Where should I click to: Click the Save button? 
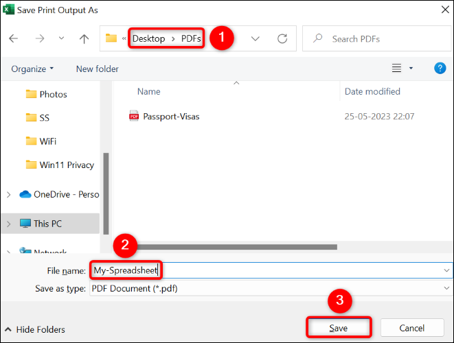[x=338, y=328]
